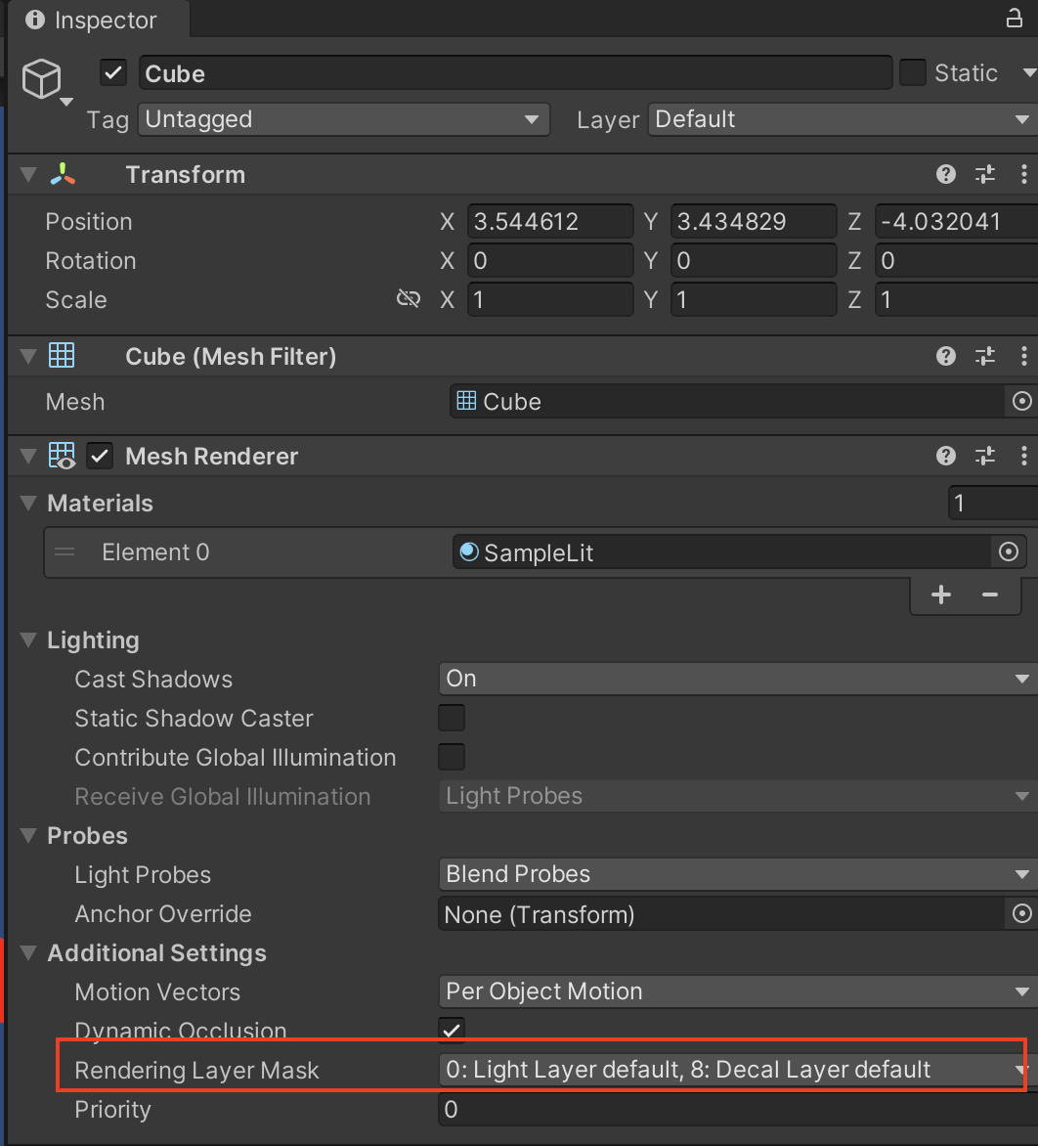
Task: Open the Cube mesh object picker
Action: pyautogui.click(x=1021, y=401)
